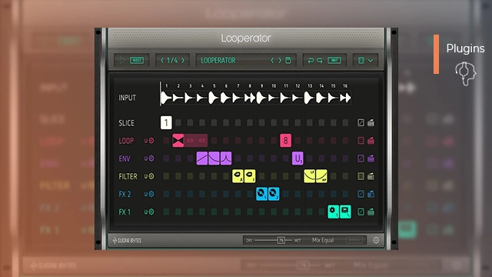492x277 pixels.
Task: Click the LOOPERATOR preset name field
Action: coord(218,60)
